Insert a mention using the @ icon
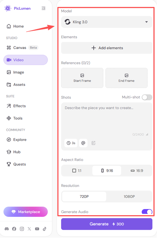 83,143
